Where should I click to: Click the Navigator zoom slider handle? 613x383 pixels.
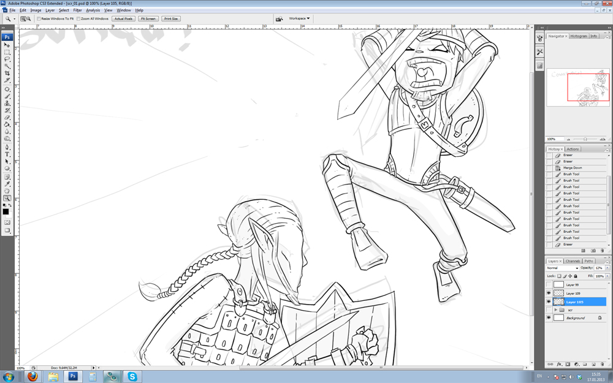point(585,139)
